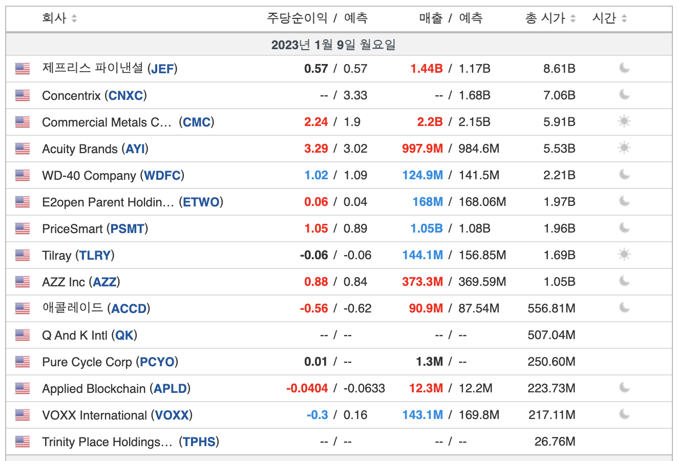The width and height of the screenshot is (677, 461).
Task: Open QK ticker link
Action: point(124,335)
